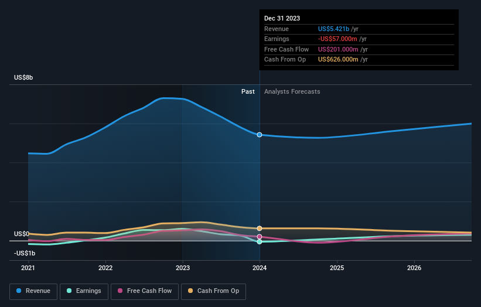Click the US$5.421b revenue value in tooltip

point(333,29)
